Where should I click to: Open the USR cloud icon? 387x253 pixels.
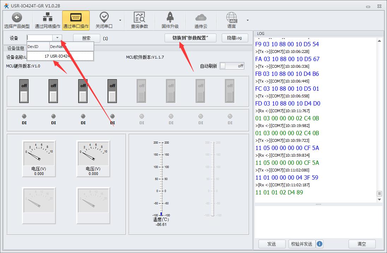201,18
